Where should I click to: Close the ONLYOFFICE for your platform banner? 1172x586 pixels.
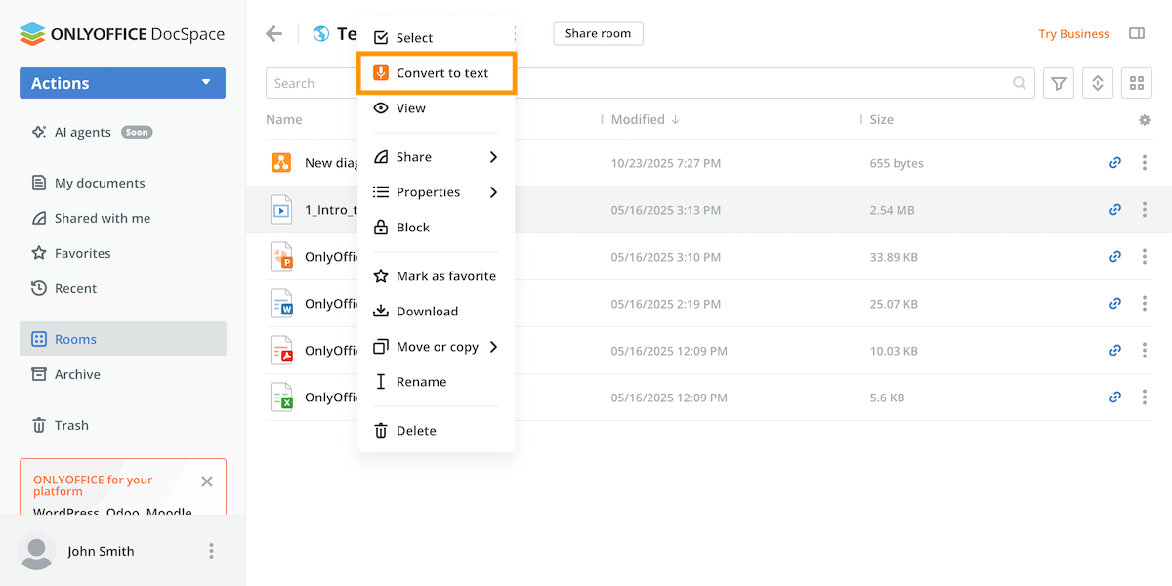click(207, 481)
